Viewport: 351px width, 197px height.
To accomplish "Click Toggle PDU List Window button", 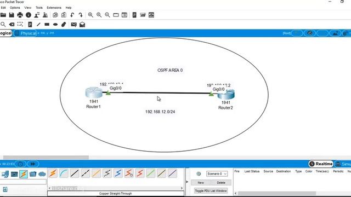I will [211, 191].
